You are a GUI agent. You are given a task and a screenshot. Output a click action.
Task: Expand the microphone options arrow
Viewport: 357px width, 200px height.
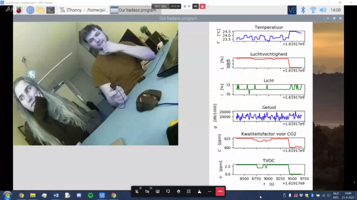[x=141, y=188]
